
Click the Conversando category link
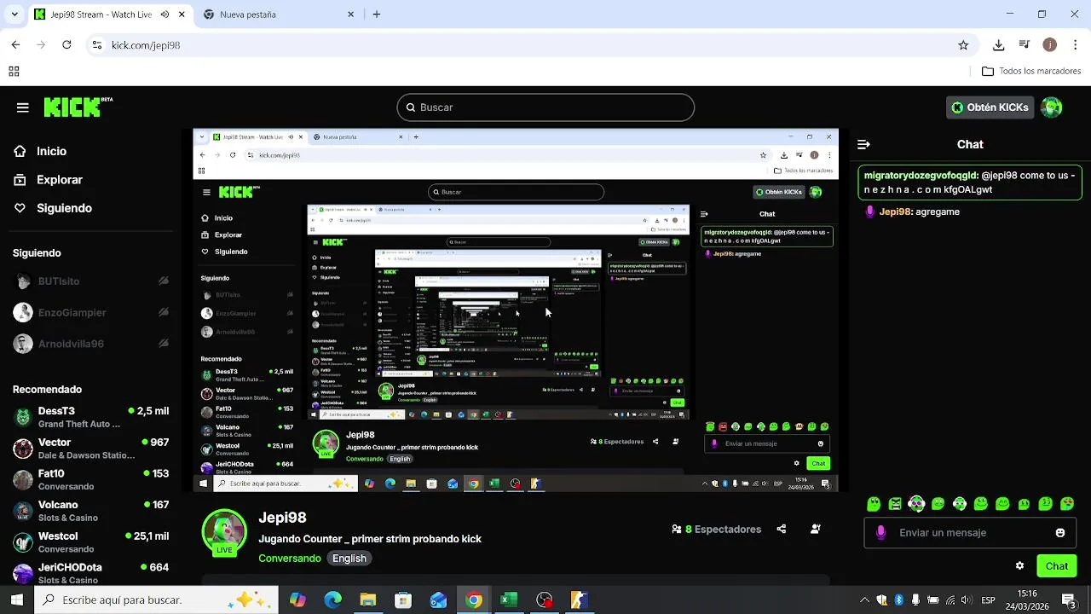pyautogui.click(x=290, y=559)
